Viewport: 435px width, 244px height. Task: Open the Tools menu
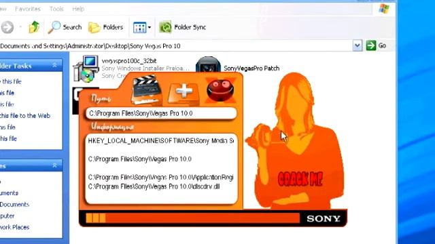point(56,9)
